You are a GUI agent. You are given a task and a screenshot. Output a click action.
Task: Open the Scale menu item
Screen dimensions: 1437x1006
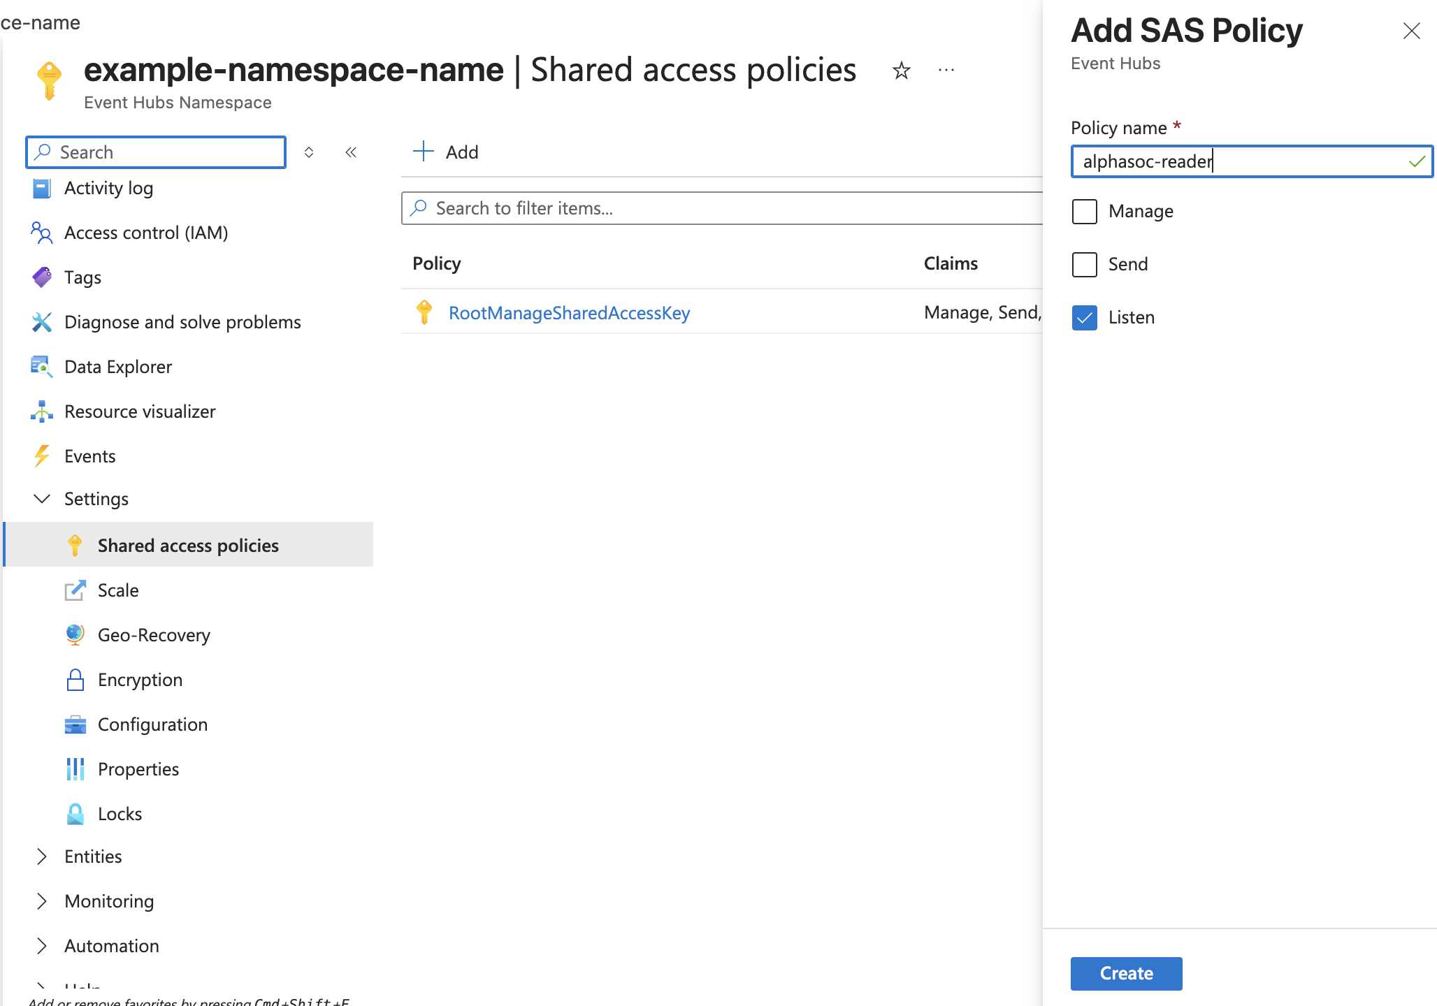coord(118,590)
